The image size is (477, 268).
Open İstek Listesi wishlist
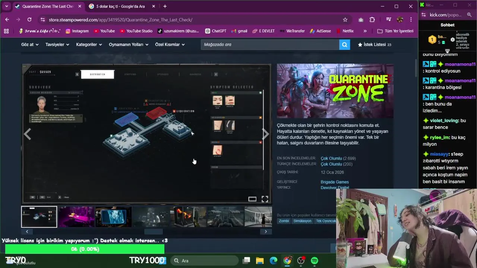[375, 44]
